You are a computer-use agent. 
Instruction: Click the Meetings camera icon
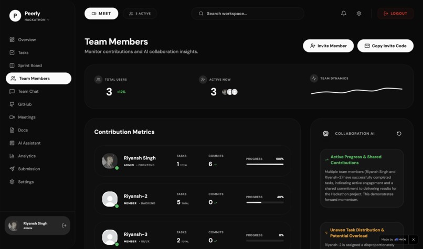pyautogui.click(x=12, y=117)
